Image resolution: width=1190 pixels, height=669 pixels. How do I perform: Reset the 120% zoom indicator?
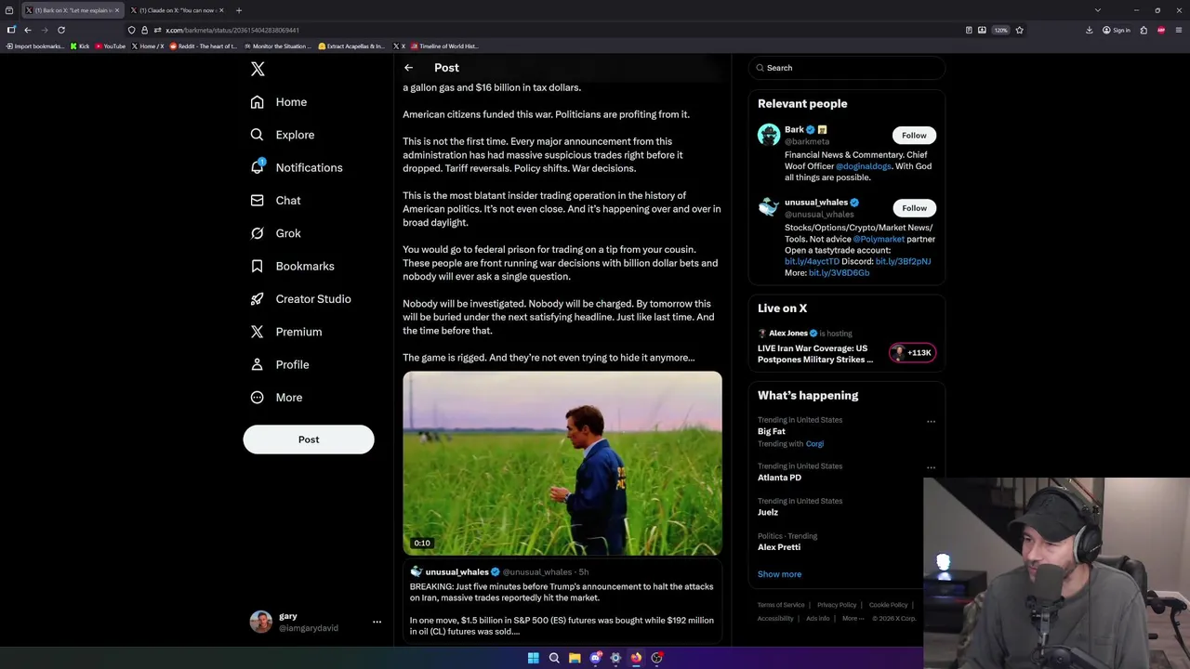[1000, 30]
